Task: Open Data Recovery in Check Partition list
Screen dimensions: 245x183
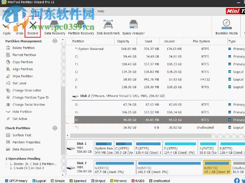Action: click(x=23, y=149)
